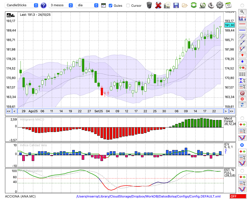The height and width of the screenshot is (200, 250).
Task: Select the red horizontal line tool
Action: coord(242,24)
